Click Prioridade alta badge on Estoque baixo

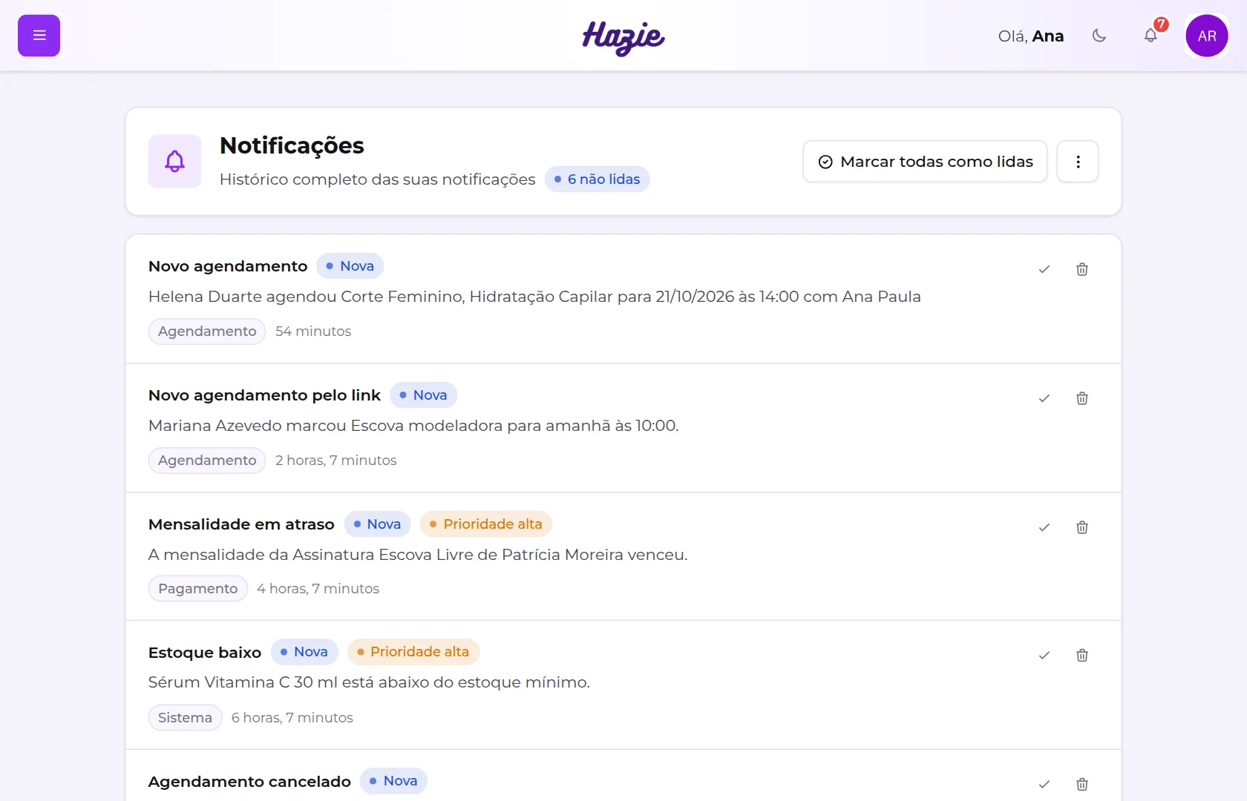coord(413,652)
